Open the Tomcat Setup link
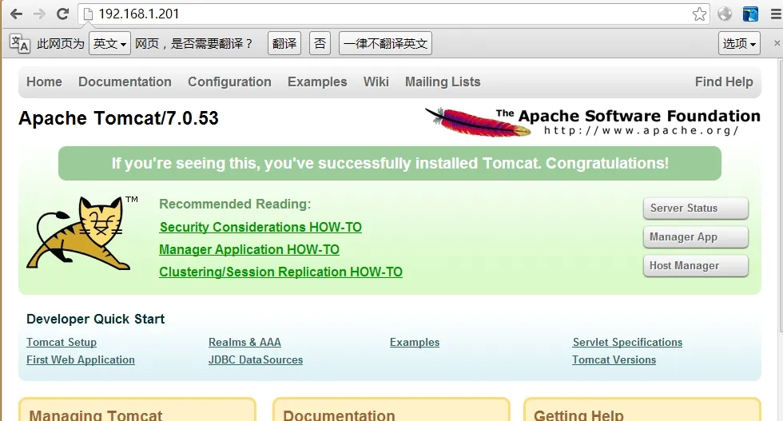The image size is (783, 421). [x=62, y=343]
